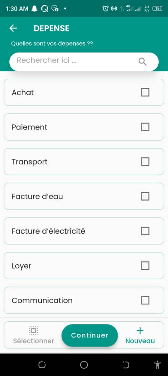The image size is (168, 376).
Task: Tick the Paiement checkbox
Action: tap(145, 127)
